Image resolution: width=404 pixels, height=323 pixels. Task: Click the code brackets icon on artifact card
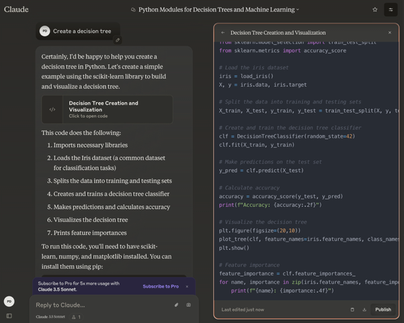click(52, 109)
